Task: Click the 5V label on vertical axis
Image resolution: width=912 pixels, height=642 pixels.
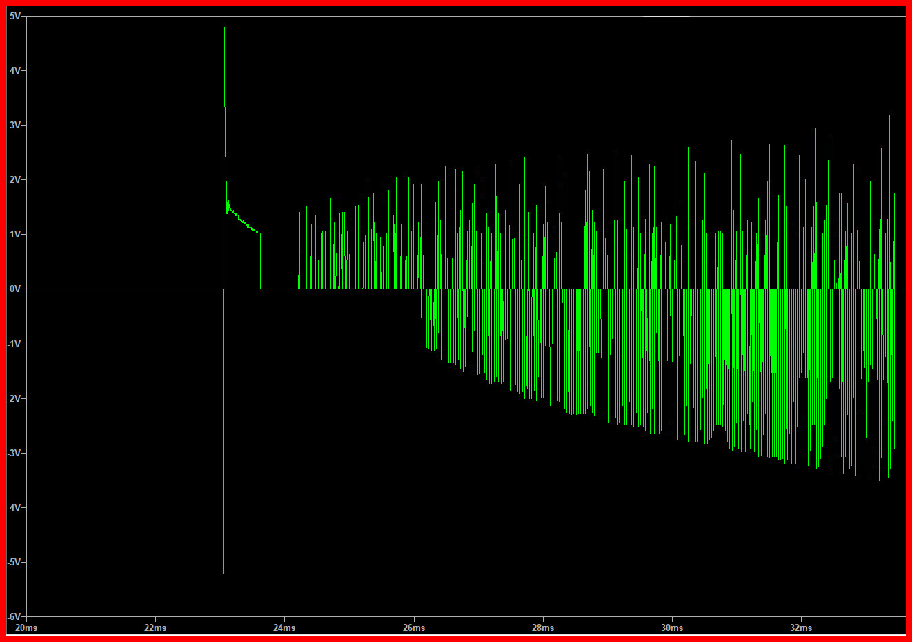Action: [14, 16]
